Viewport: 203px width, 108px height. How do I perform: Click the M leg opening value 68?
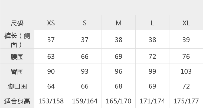(119, 86)
